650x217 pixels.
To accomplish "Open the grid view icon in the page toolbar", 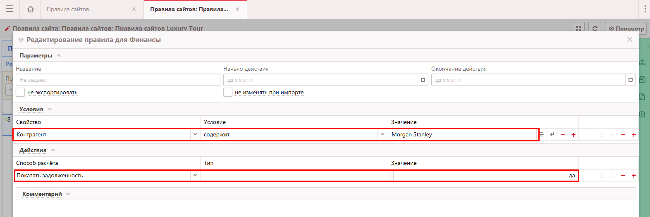I will 578,29.
